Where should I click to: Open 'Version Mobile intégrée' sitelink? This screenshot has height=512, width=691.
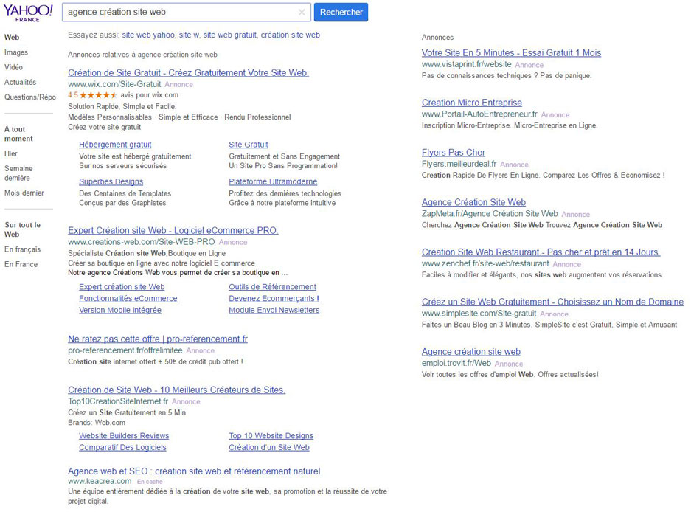click(x=120, y=311)
